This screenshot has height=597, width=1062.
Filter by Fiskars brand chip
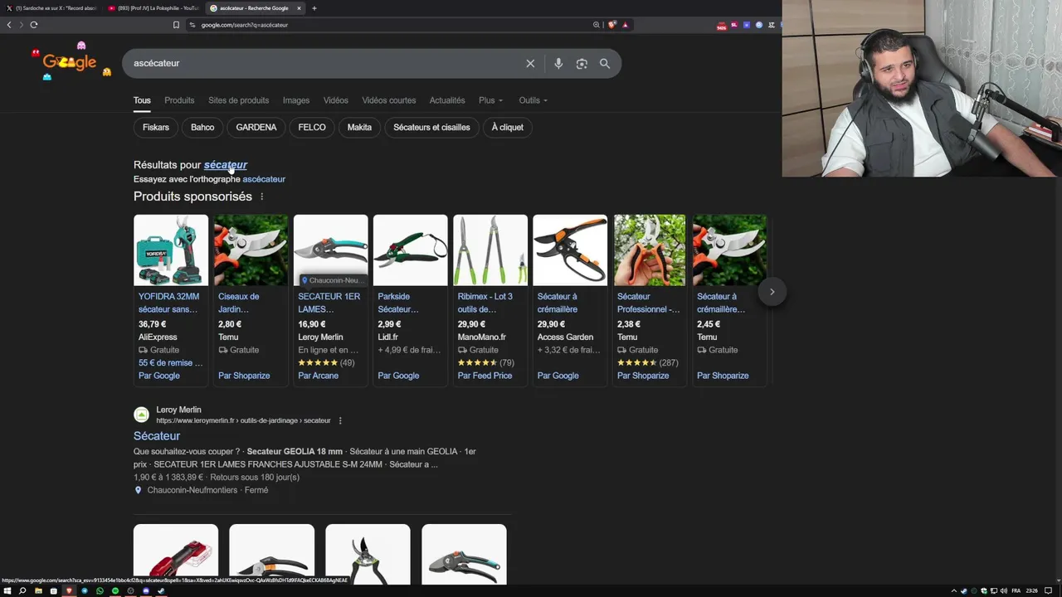pyautogui.click(x=156, y=128)
